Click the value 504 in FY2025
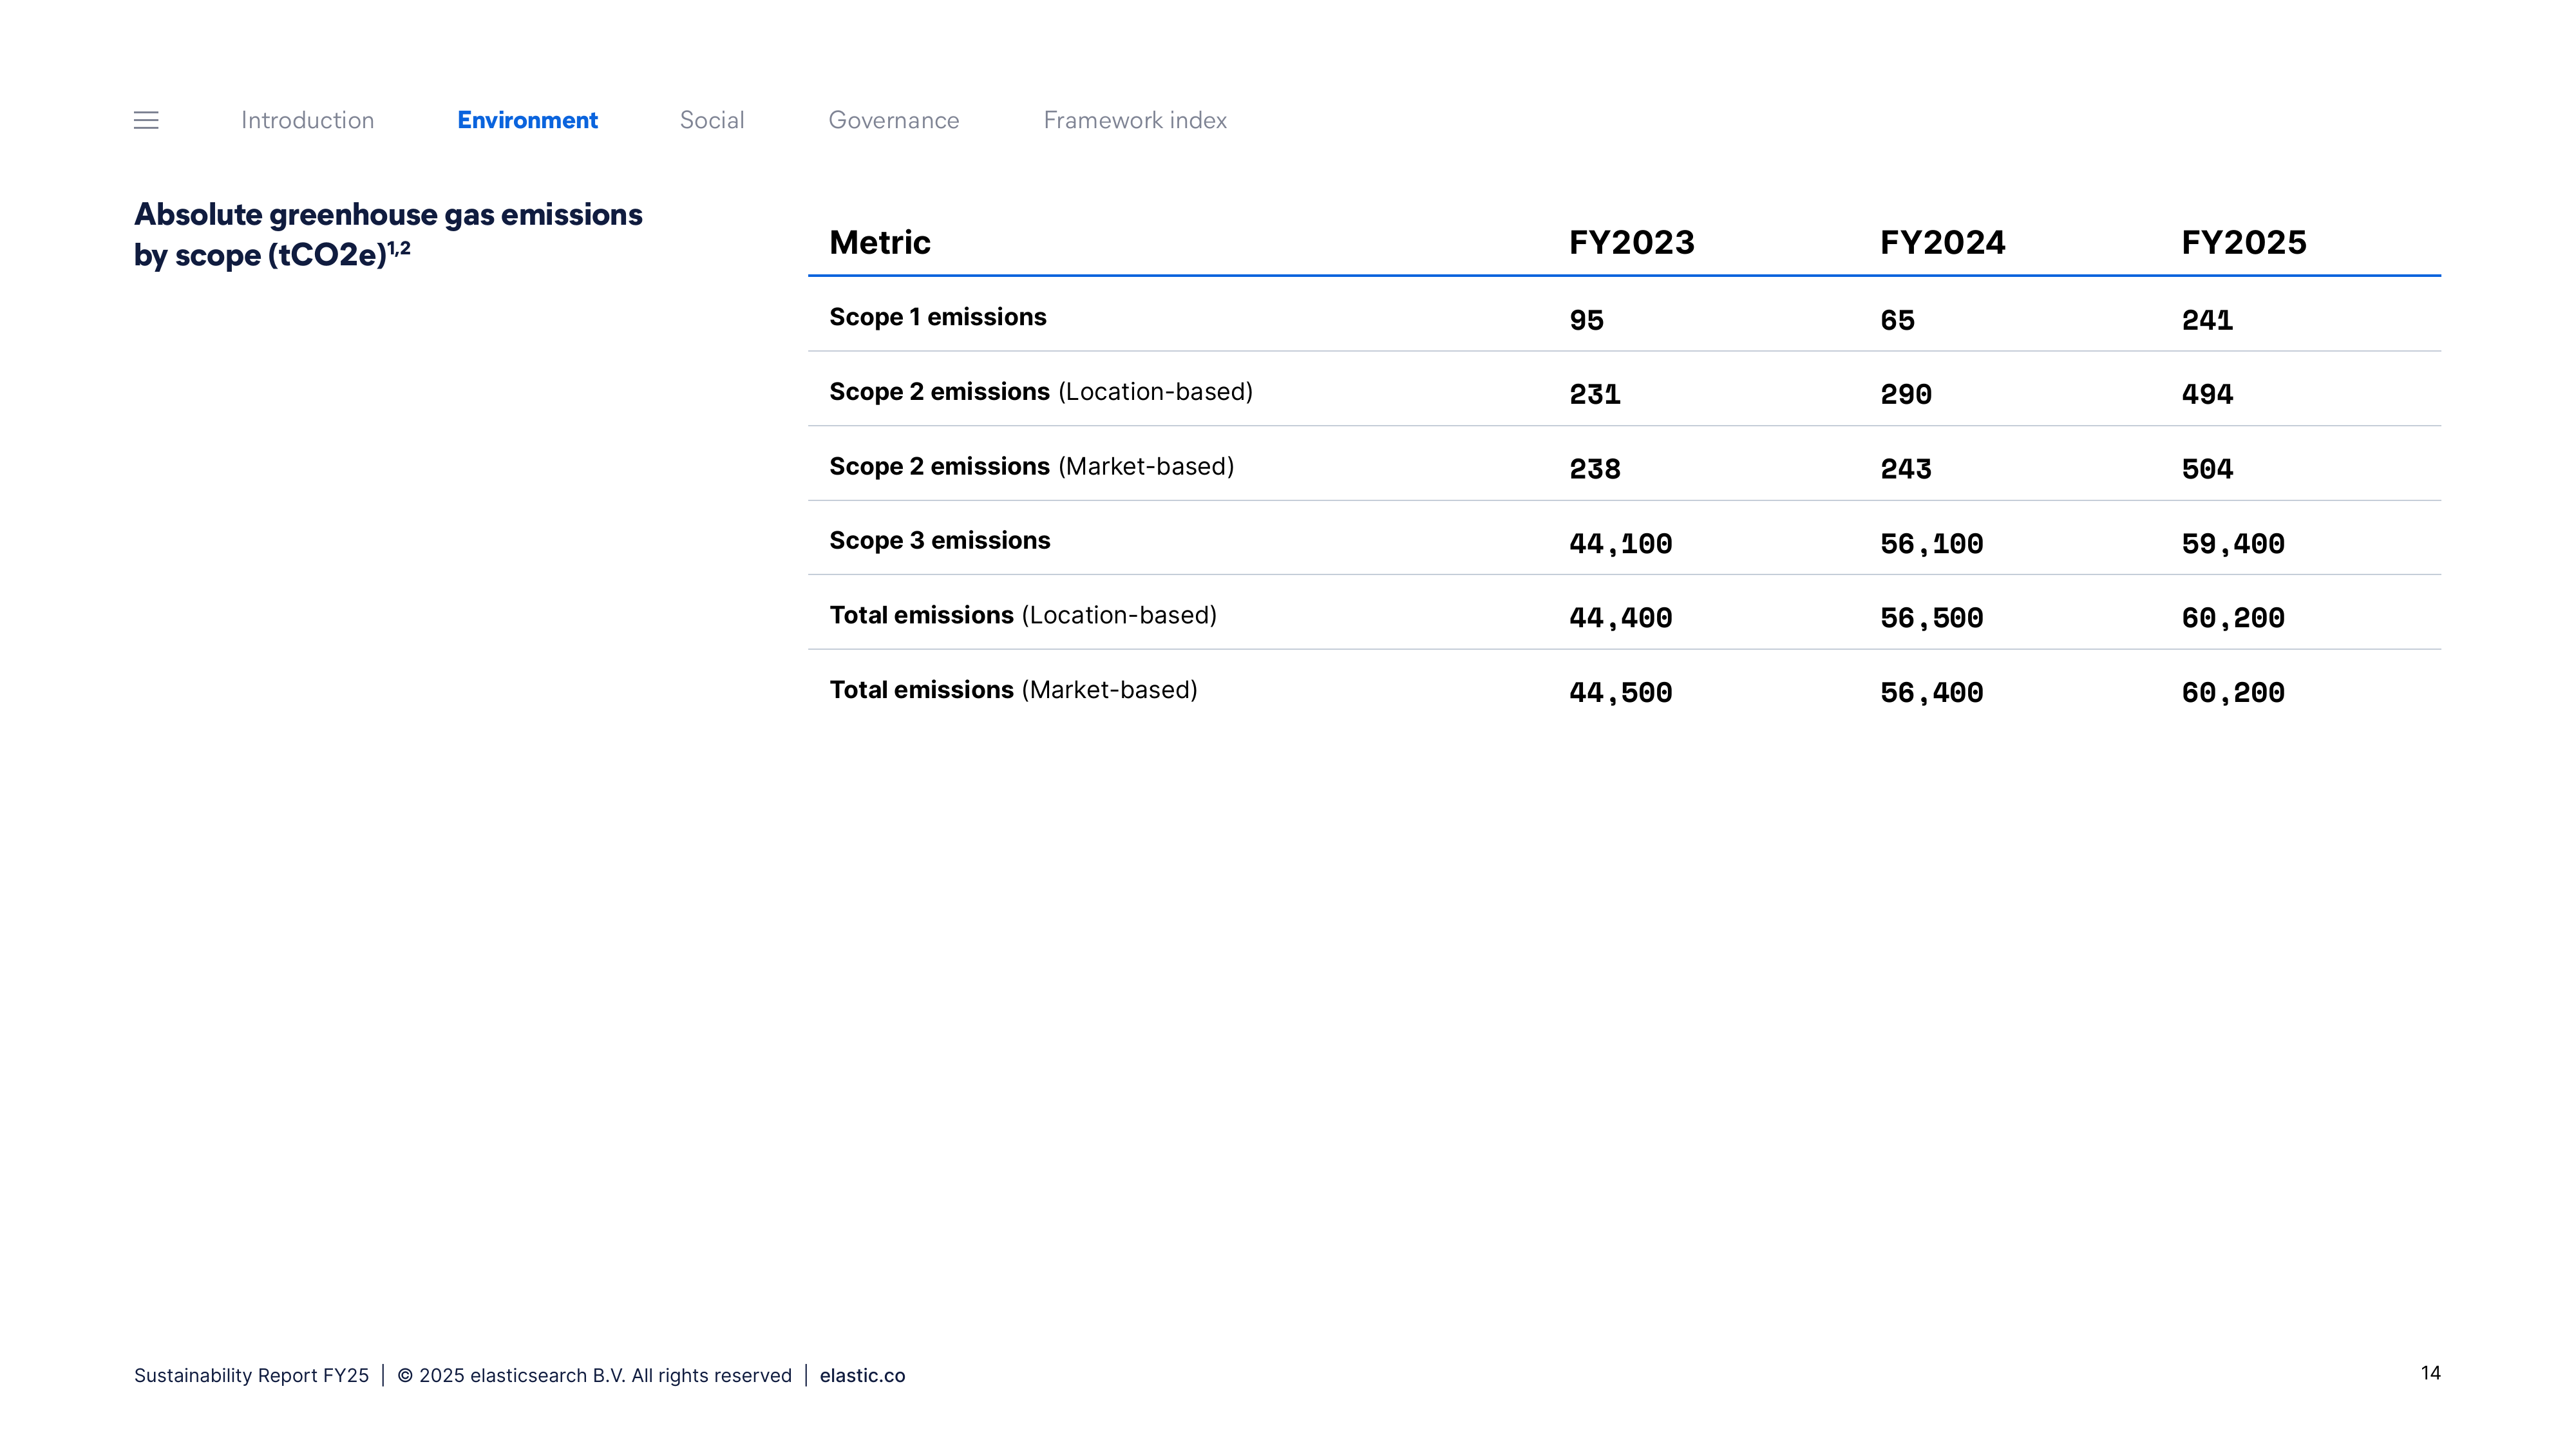This screenshot has height=1449, width=2576. (x=2207, y=469)
